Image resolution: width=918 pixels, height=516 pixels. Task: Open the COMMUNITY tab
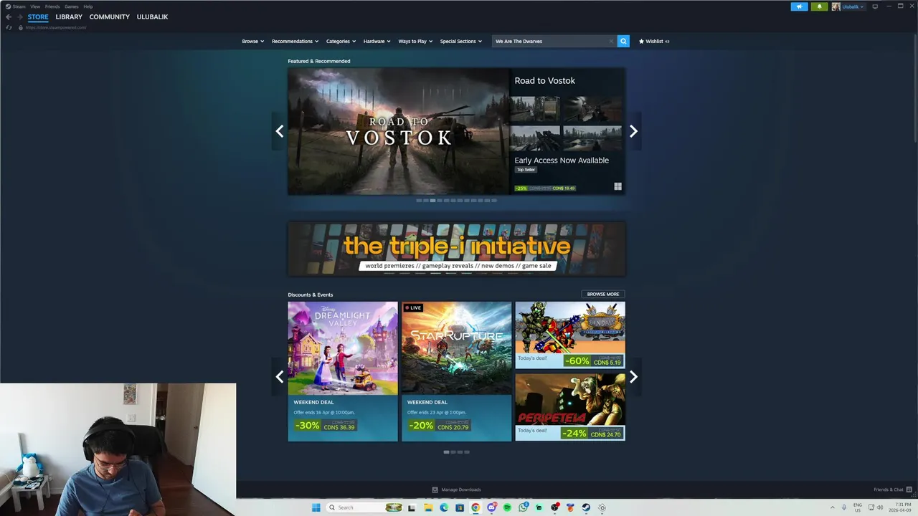[110, 16]
